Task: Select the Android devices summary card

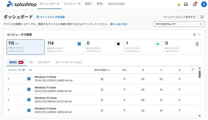Action: 143,47
